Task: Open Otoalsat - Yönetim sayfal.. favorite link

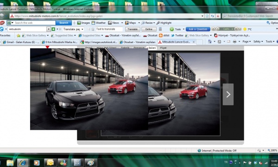Action: click(x=123, y=36)
